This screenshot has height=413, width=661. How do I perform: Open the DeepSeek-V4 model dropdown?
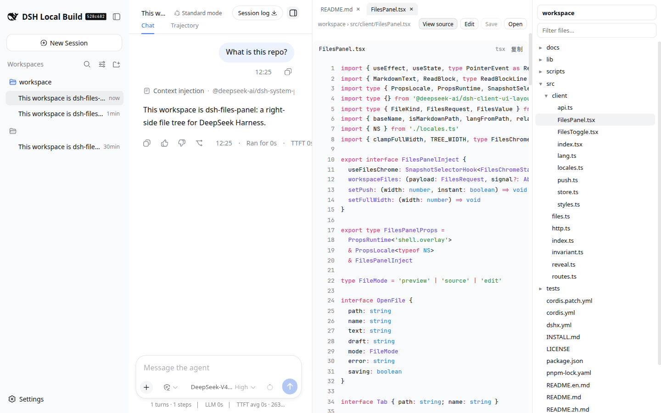(x=223, y=387)
